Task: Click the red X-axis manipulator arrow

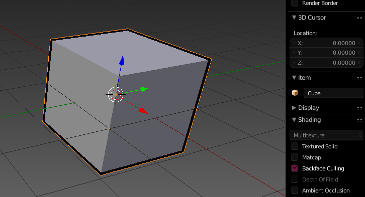Action: tap(144, 111)
